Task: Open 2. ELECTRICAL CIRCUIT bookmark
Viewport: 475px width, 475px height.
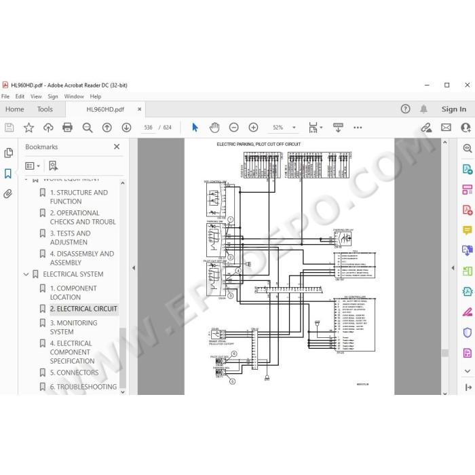Action: [83, 309]
